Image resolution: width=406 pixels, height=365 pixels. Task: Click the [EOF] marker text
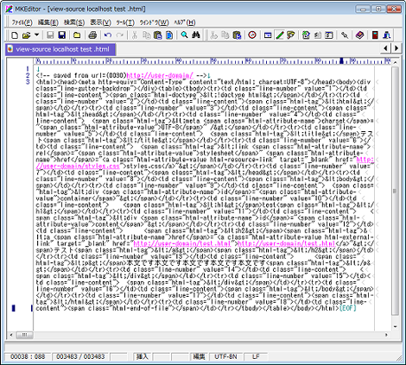coord(348,308)
